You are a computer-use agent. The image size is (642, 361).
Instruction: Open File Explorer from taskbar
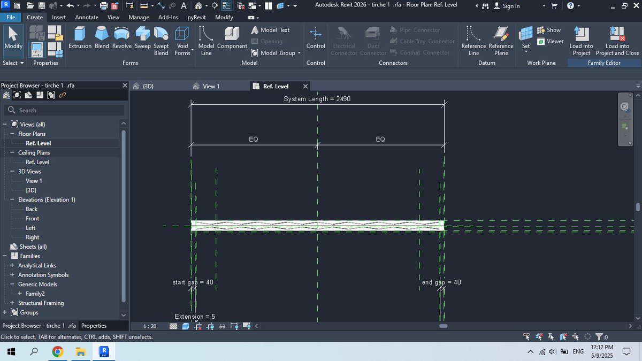click(x=80, y=352)
